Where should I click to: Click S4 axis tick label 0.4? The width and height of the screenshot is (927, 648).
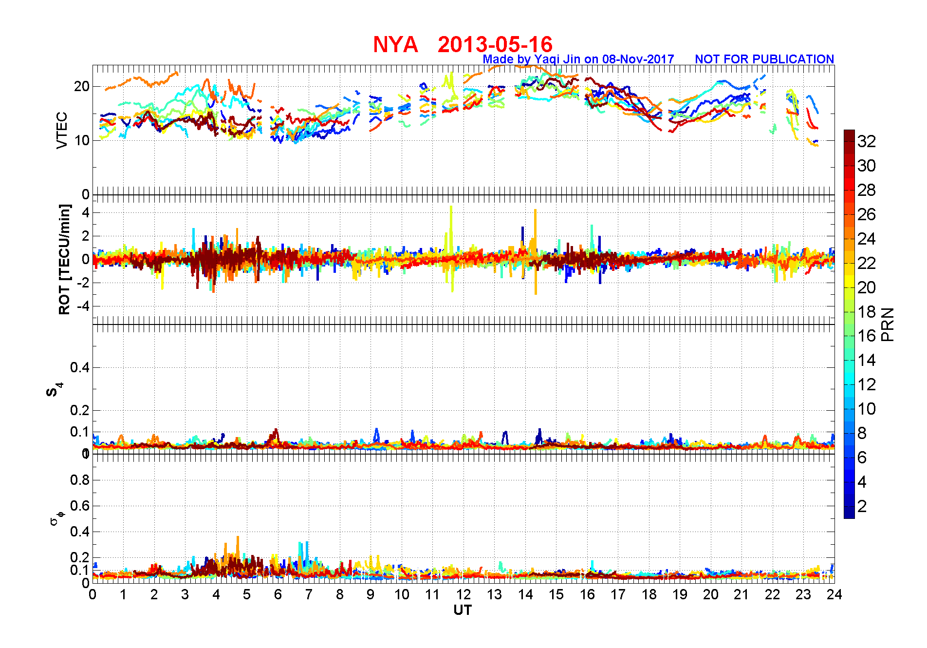pos(80,367)
